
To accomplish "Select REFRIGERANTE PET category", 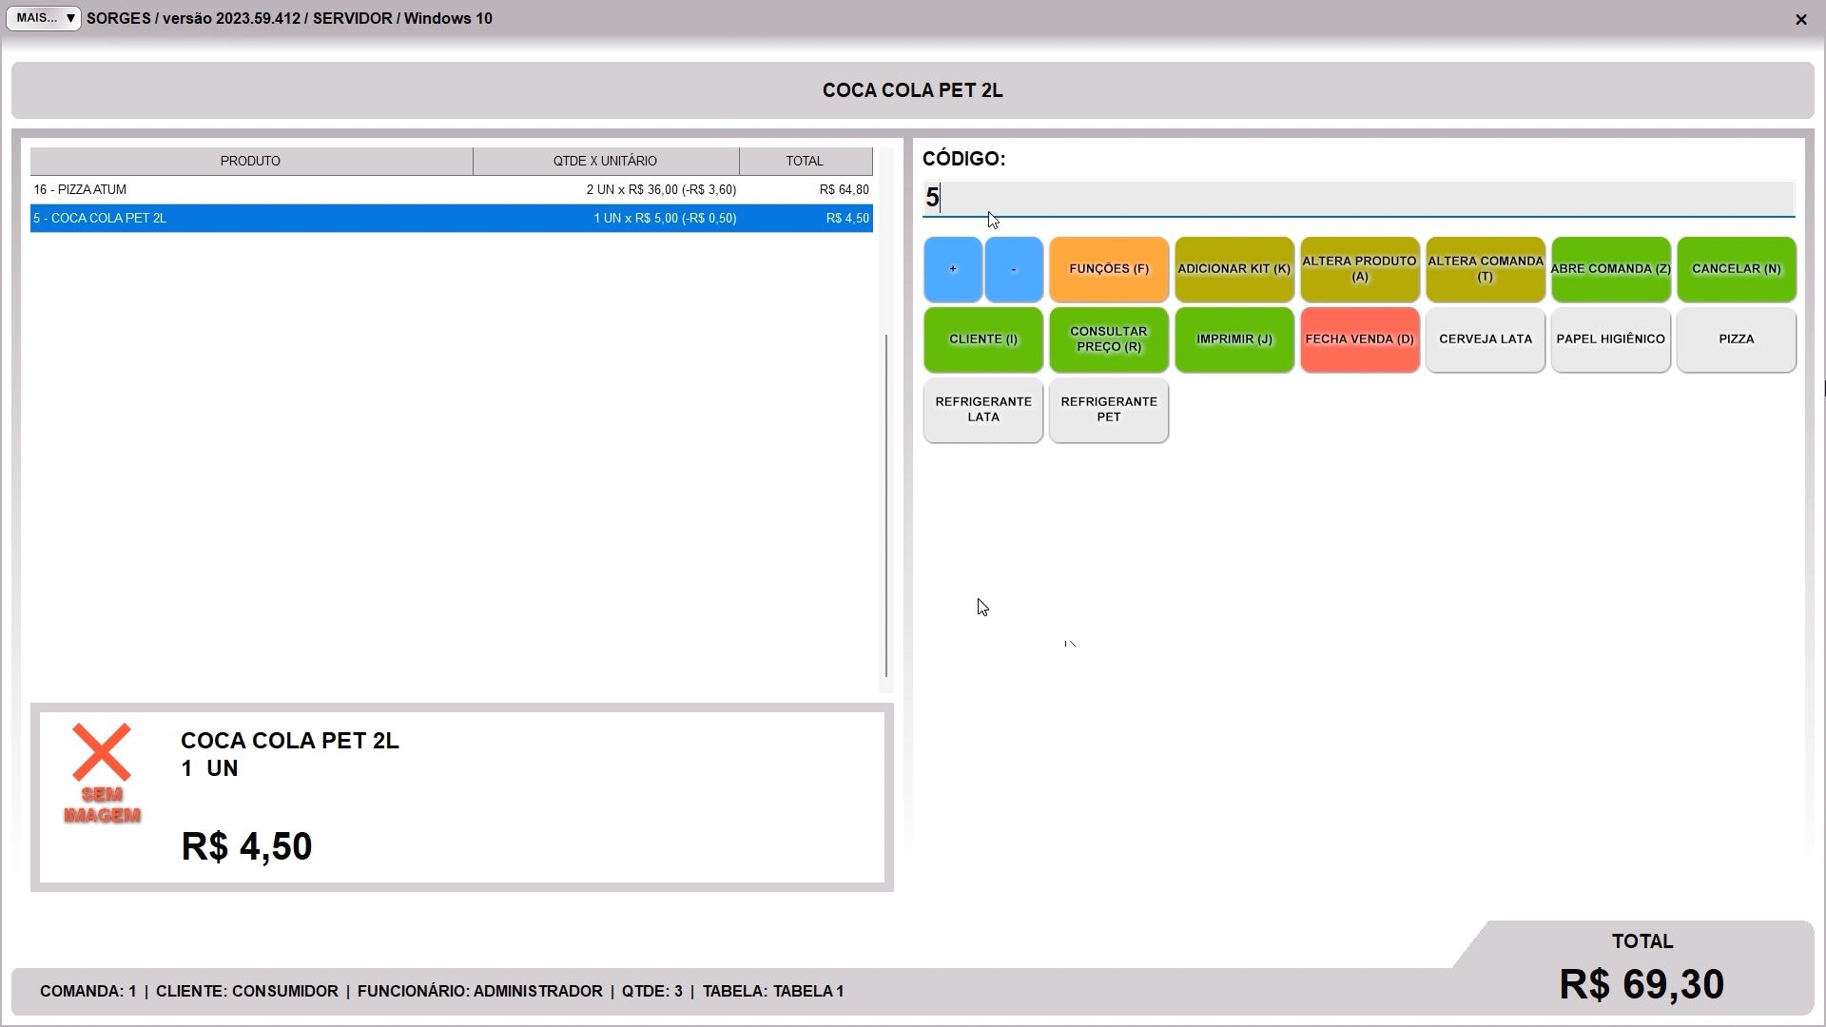I will (1109, 410).
